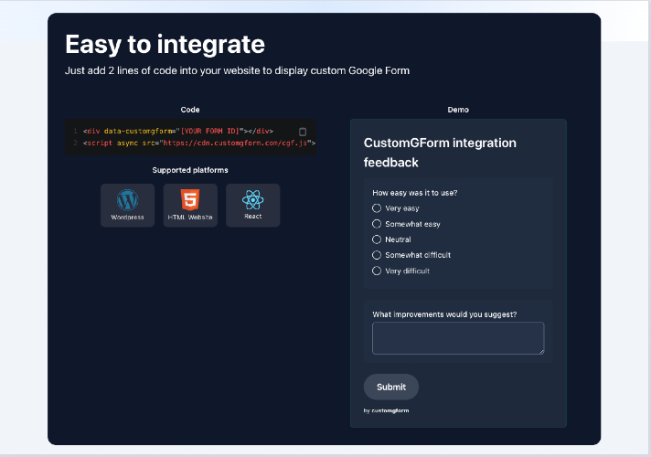Click the Easy to integrate heading
This screenshot has height=457, width=651.
[x=165, y=45]
